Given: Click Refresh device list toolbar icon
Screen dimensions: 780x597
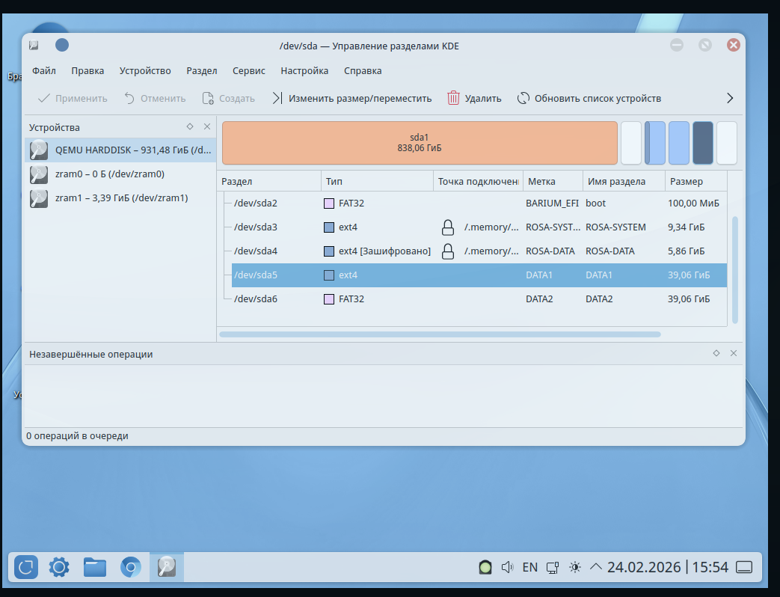Looking at the screenshot, I should (523, 98).
